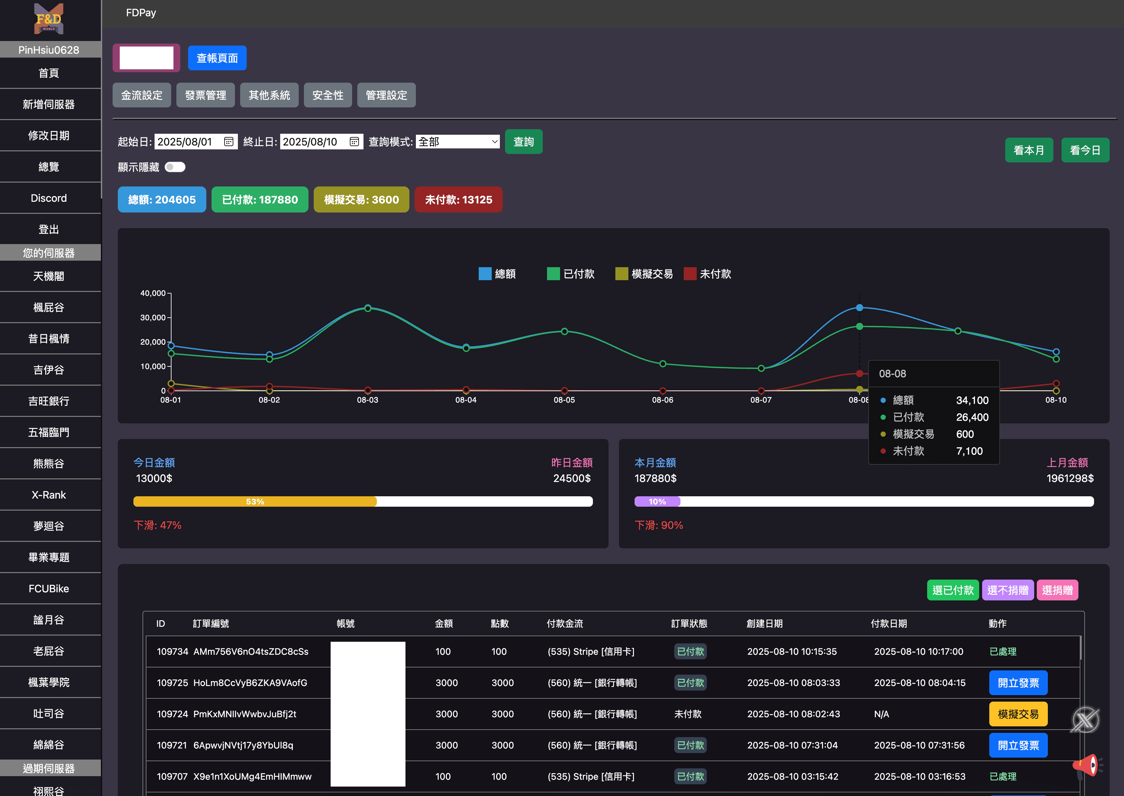The image size is (1124, 796).
Task: Click the white input box beside 查帳頁面
Action: [146, 58]
